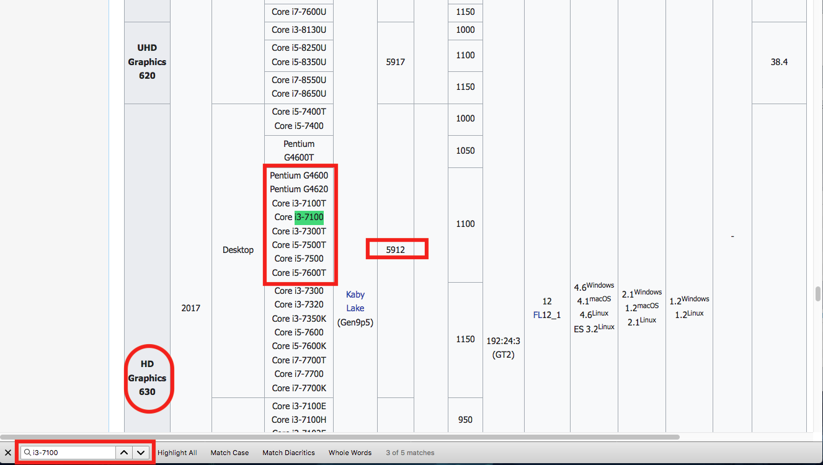
Task: Click Core i5-7600K text
Action: (x=299, y=346)
